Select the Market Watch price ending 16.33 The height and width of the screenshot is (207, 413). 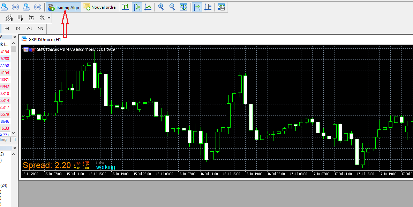[x=5, y=128]
